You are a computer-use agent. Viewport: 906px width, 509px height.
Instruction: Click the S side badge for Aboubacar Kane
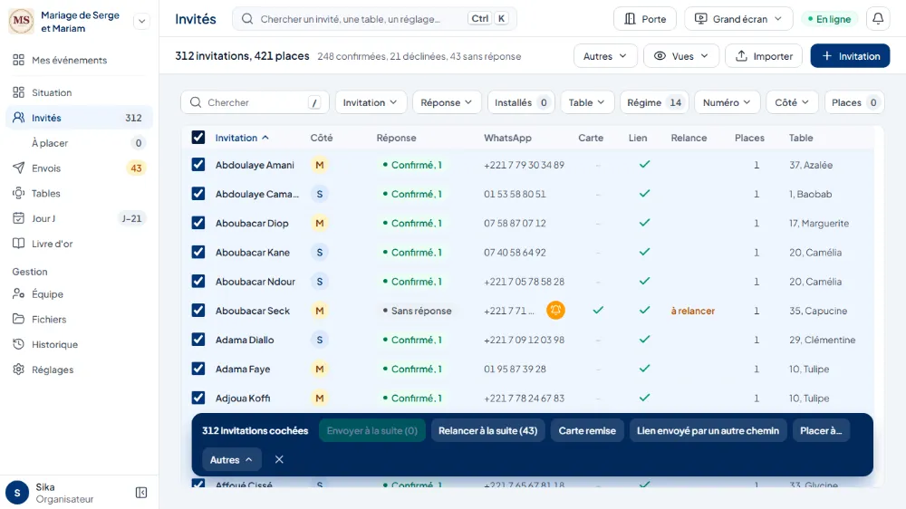320,253
